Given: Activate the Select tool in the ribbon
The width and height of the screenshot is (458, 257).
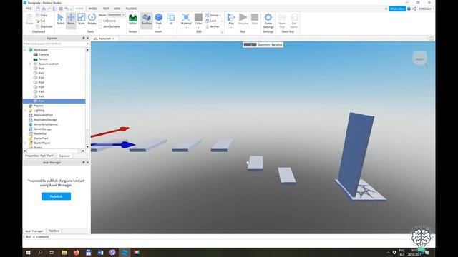Looking at the screenshot, I should click(60, 19).
